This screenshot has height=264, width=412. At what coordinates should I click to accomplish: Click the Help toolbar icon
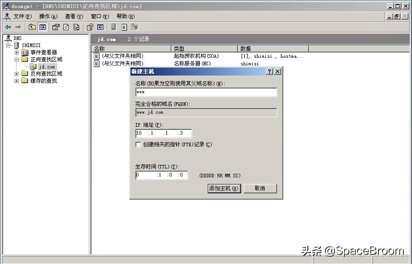pos(90,27)
